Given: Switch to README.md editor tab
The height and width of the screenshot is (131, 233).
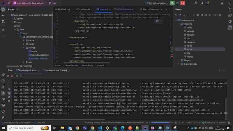Looking at the screenshot, I should 62,9.
